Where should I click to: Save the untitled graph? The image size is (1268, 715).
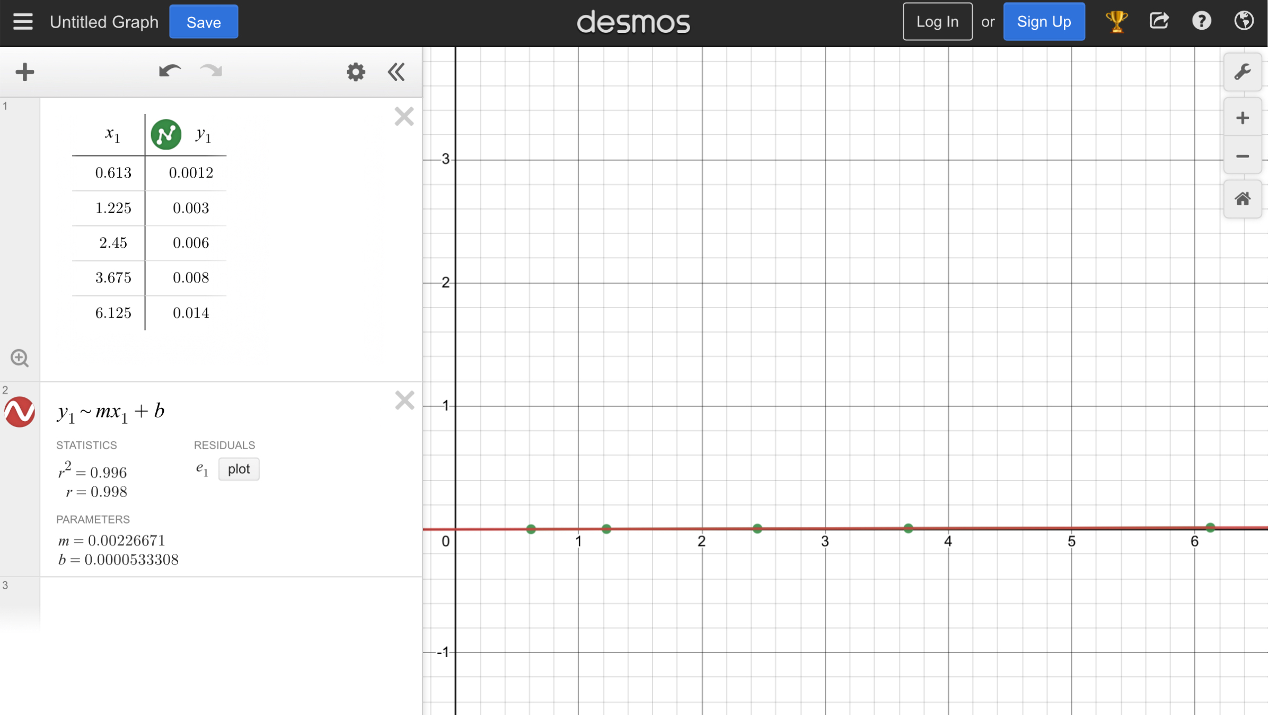203,22
